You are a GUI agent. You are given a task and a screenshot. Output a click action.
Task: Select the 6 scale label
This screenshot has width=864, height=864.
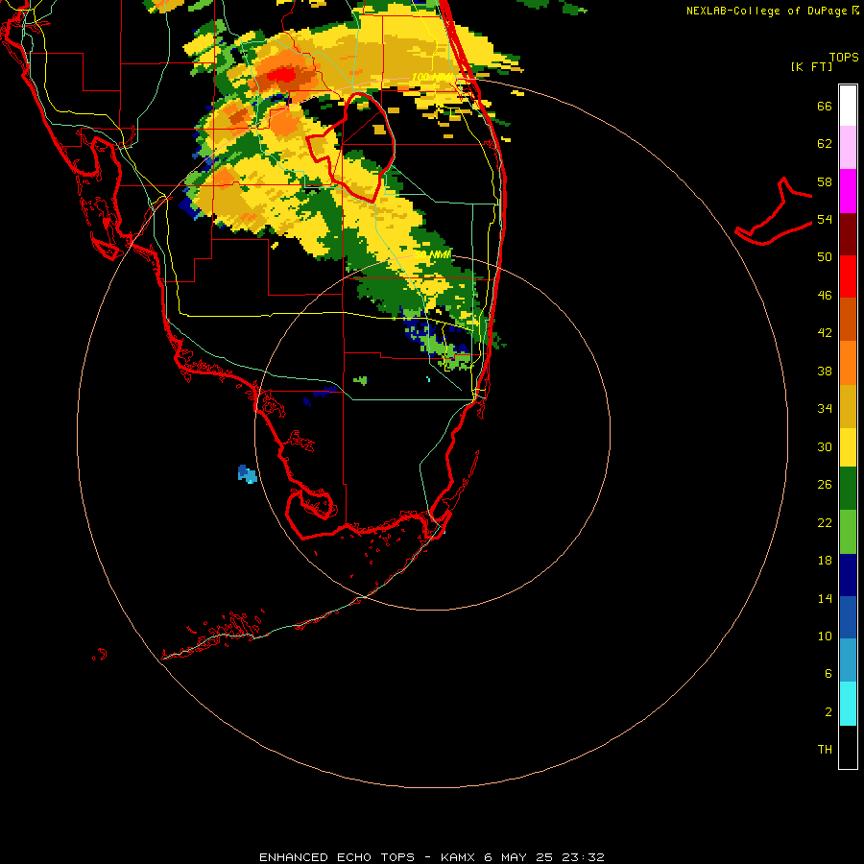[x=828, y=674]
